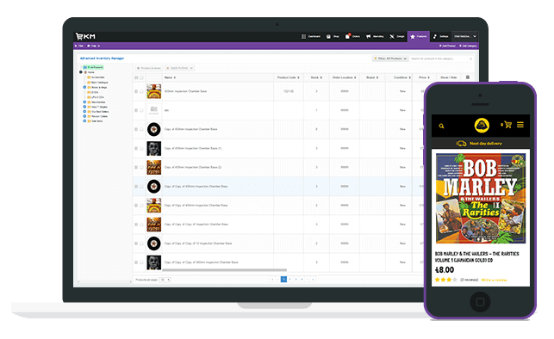This screenshot has height=339, width=554.
Task: Open the Filter: All Products dropdown
Action: (x=390, y=59)
